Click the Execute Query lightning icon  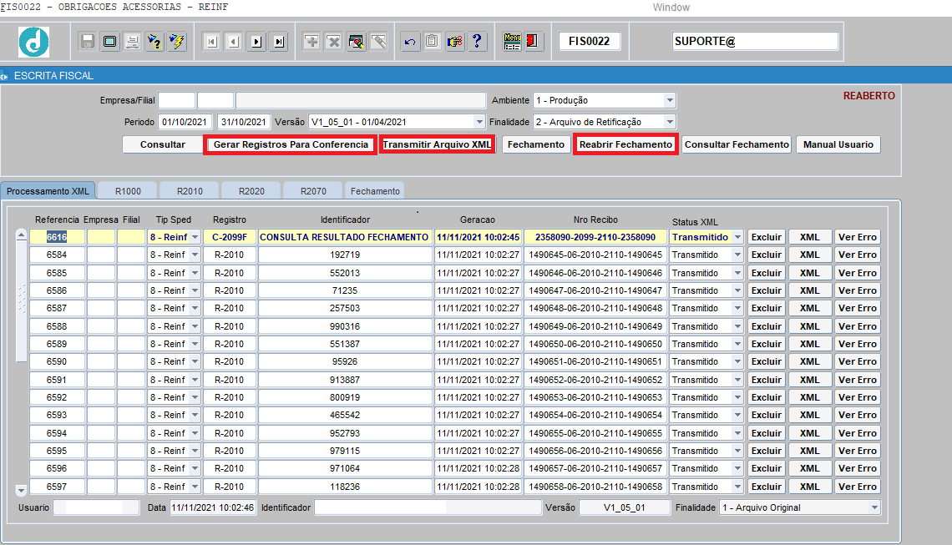coord(177,41)
